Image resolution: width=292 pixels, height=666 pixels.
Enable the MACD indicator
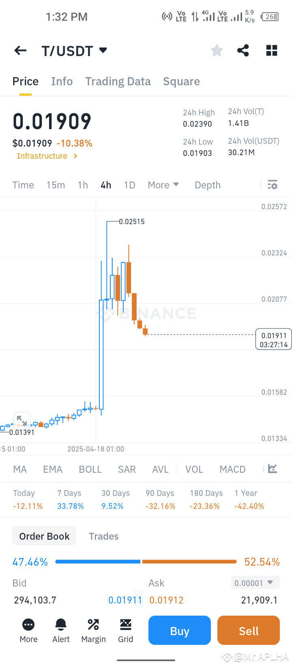[232, 469]
